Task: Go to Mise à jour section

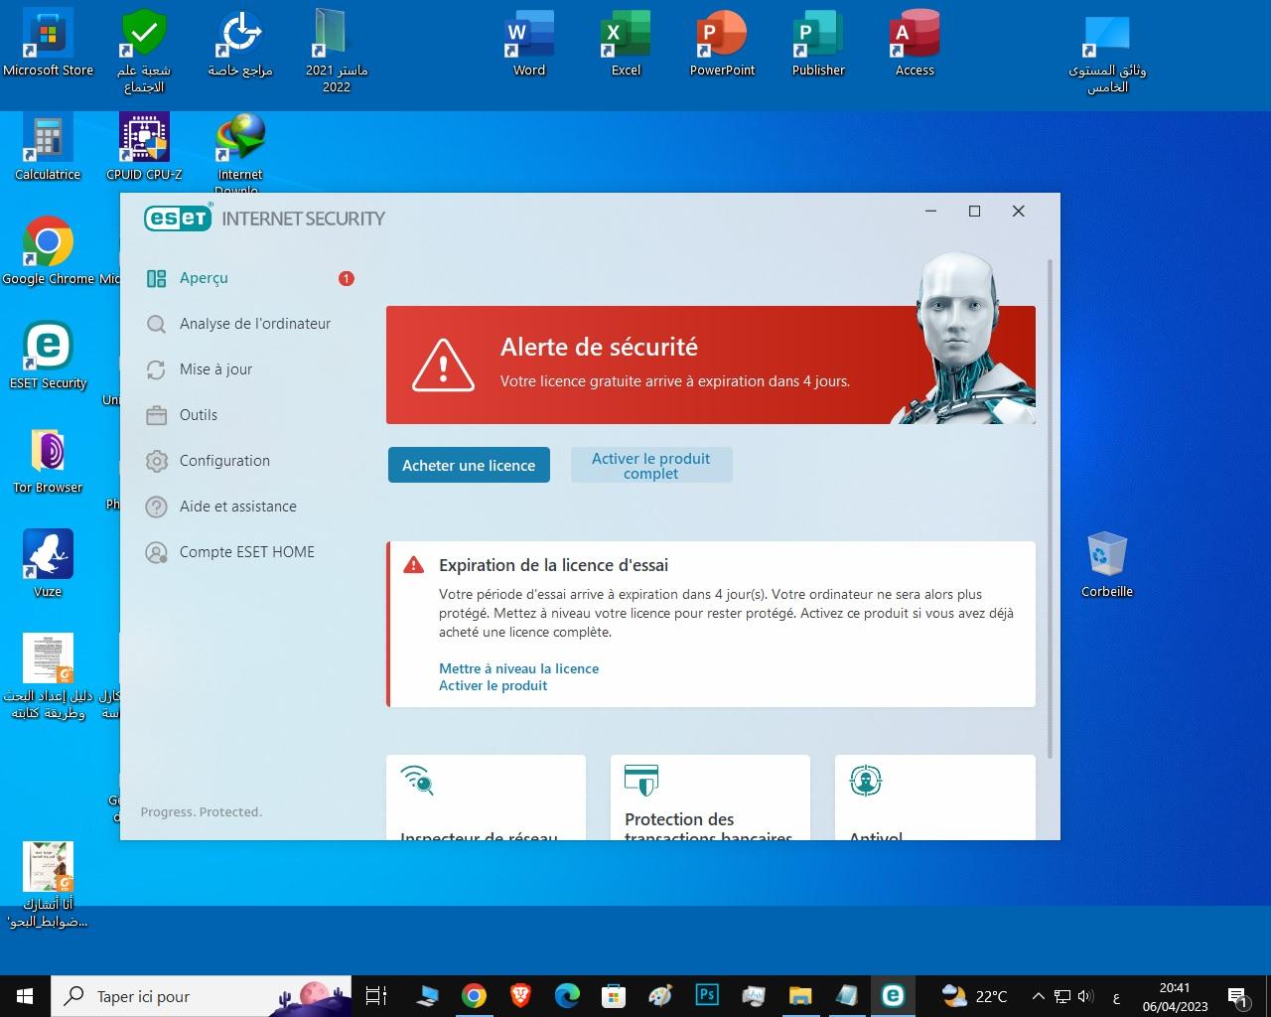Action: point(215,369)
